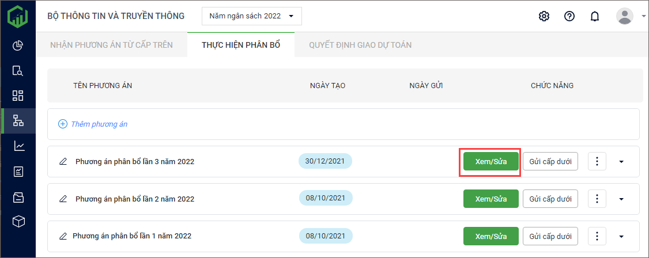Switch to Quyết định giao dự toán tab
Screen dimensions: 649x258
pos(360,45)
